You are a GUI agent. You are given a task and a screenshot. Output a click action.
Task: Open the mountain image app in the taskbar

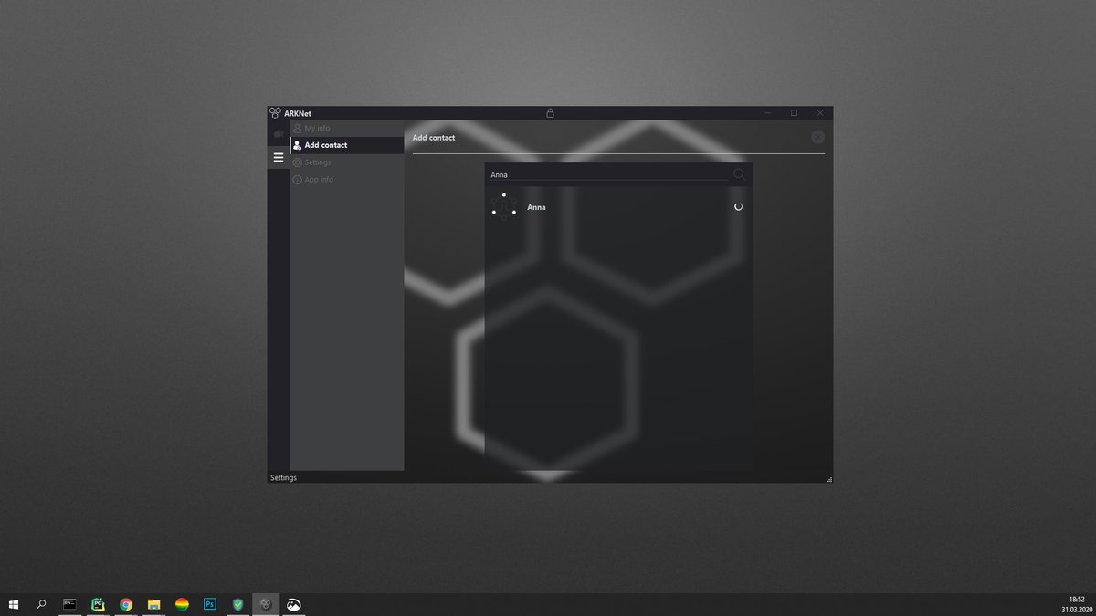(x=294, y=604)
